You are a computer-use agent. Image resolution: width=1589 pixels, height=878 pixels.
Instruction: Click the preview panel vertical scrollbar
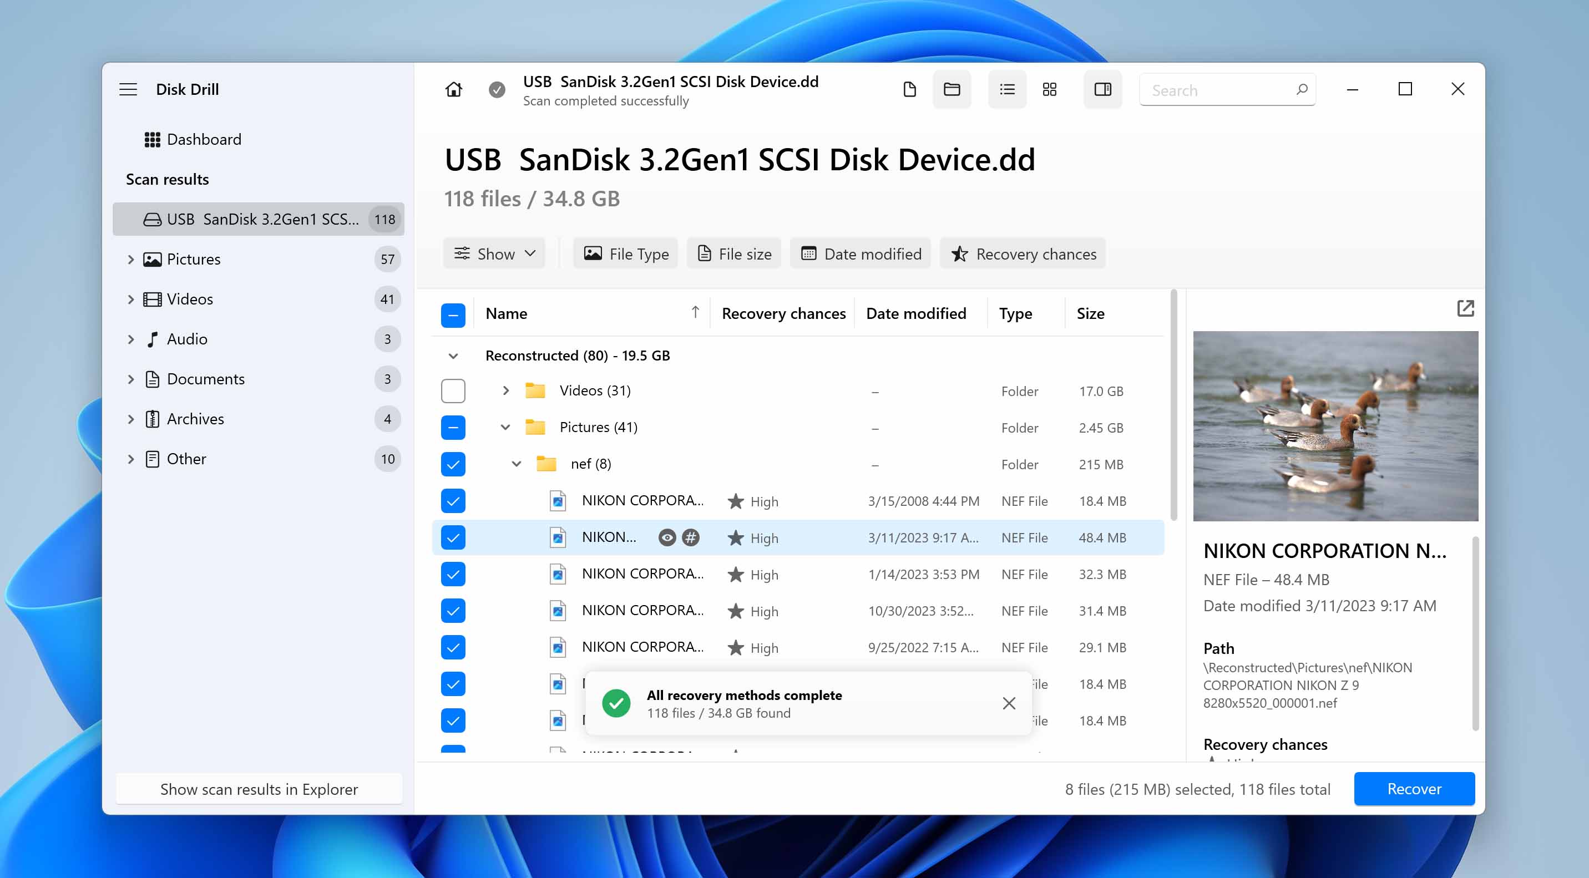(x=1475, y=633)
